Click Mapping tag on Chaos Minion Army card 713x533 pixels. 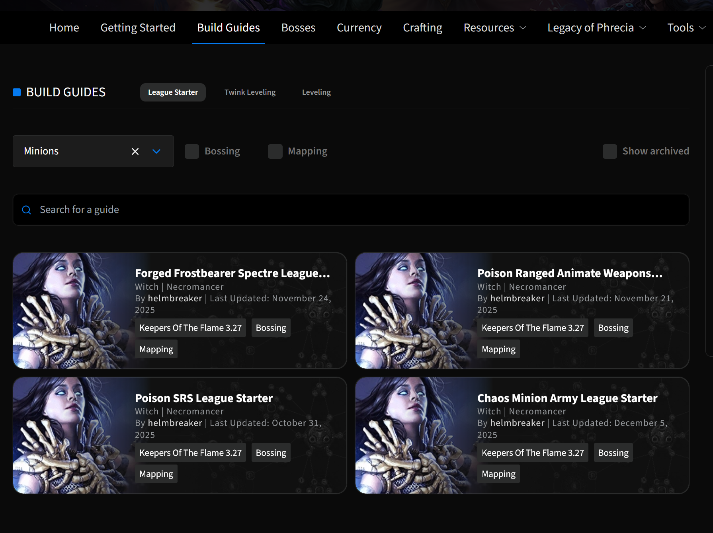[498, 474]
